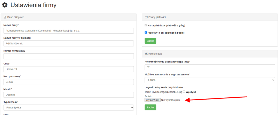Viewport: 279px width, 115px height.
Task: Click the Miasto field showing Oborniki
Action: [69, 95]
